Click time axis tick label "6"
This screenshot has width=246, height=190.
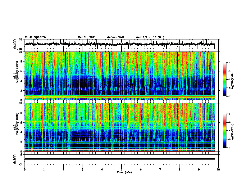point(141,170)
